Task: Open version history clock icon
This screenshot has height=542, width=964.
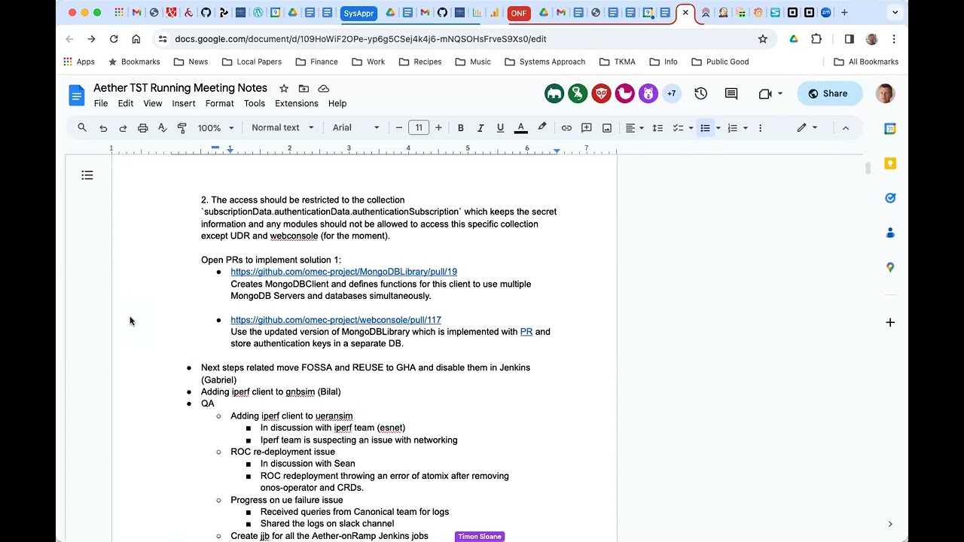Action: 701,93
